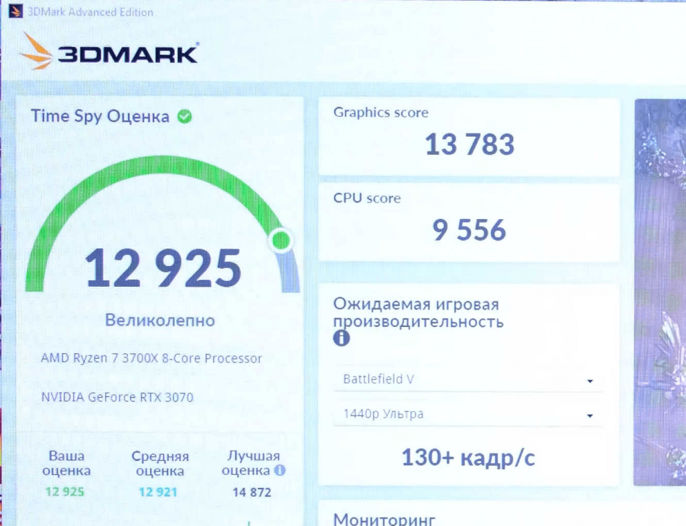Click the arrow of 1440p Ультра selector
Image resolution: width=686 pixels, height=526 pixels.
[590, 415]
